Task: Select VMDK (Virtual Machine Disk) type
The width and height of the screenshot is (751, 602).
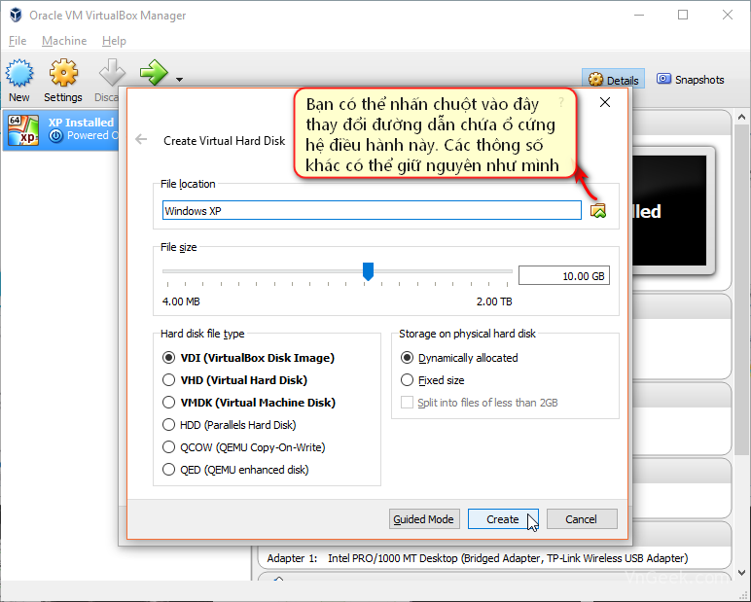Action: pyautogui.click(x=249, y=403)
